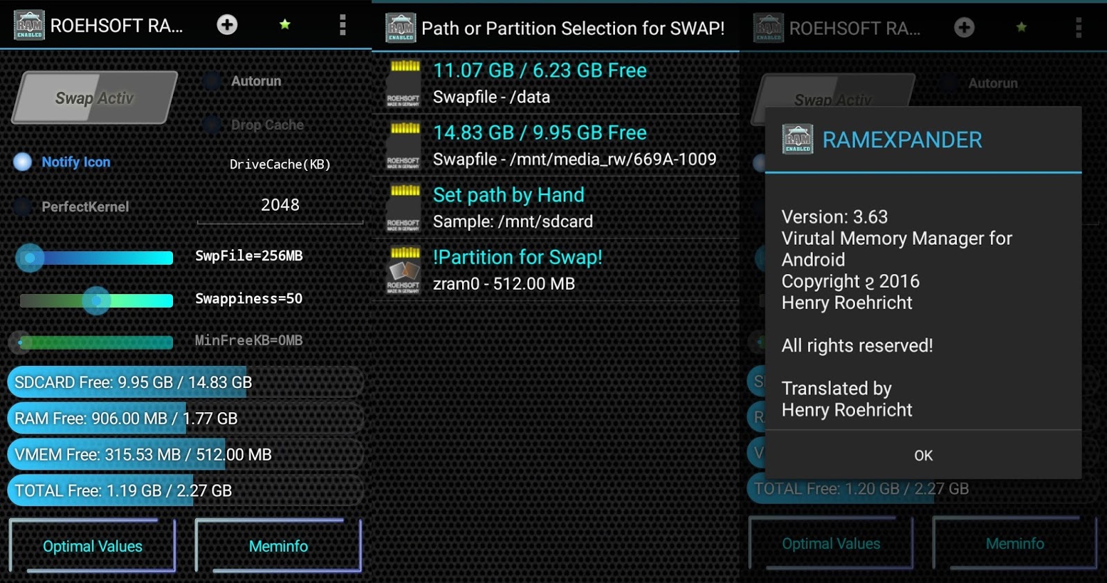Tap the SD card icon for /mnt/media_rw swapfile

[x=404, y=146]
